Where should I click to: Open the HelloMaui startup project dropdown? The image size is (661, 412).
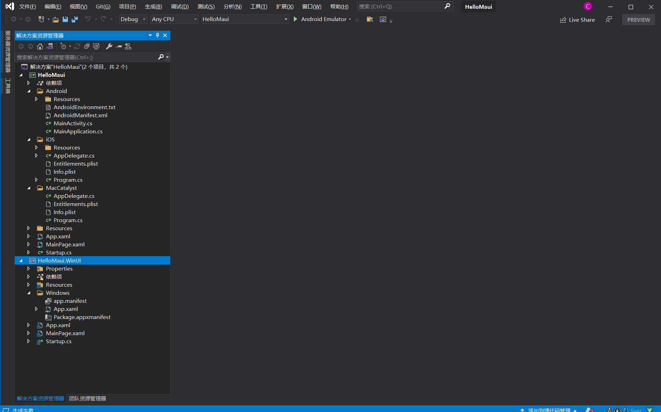click(x=245, y=19)
